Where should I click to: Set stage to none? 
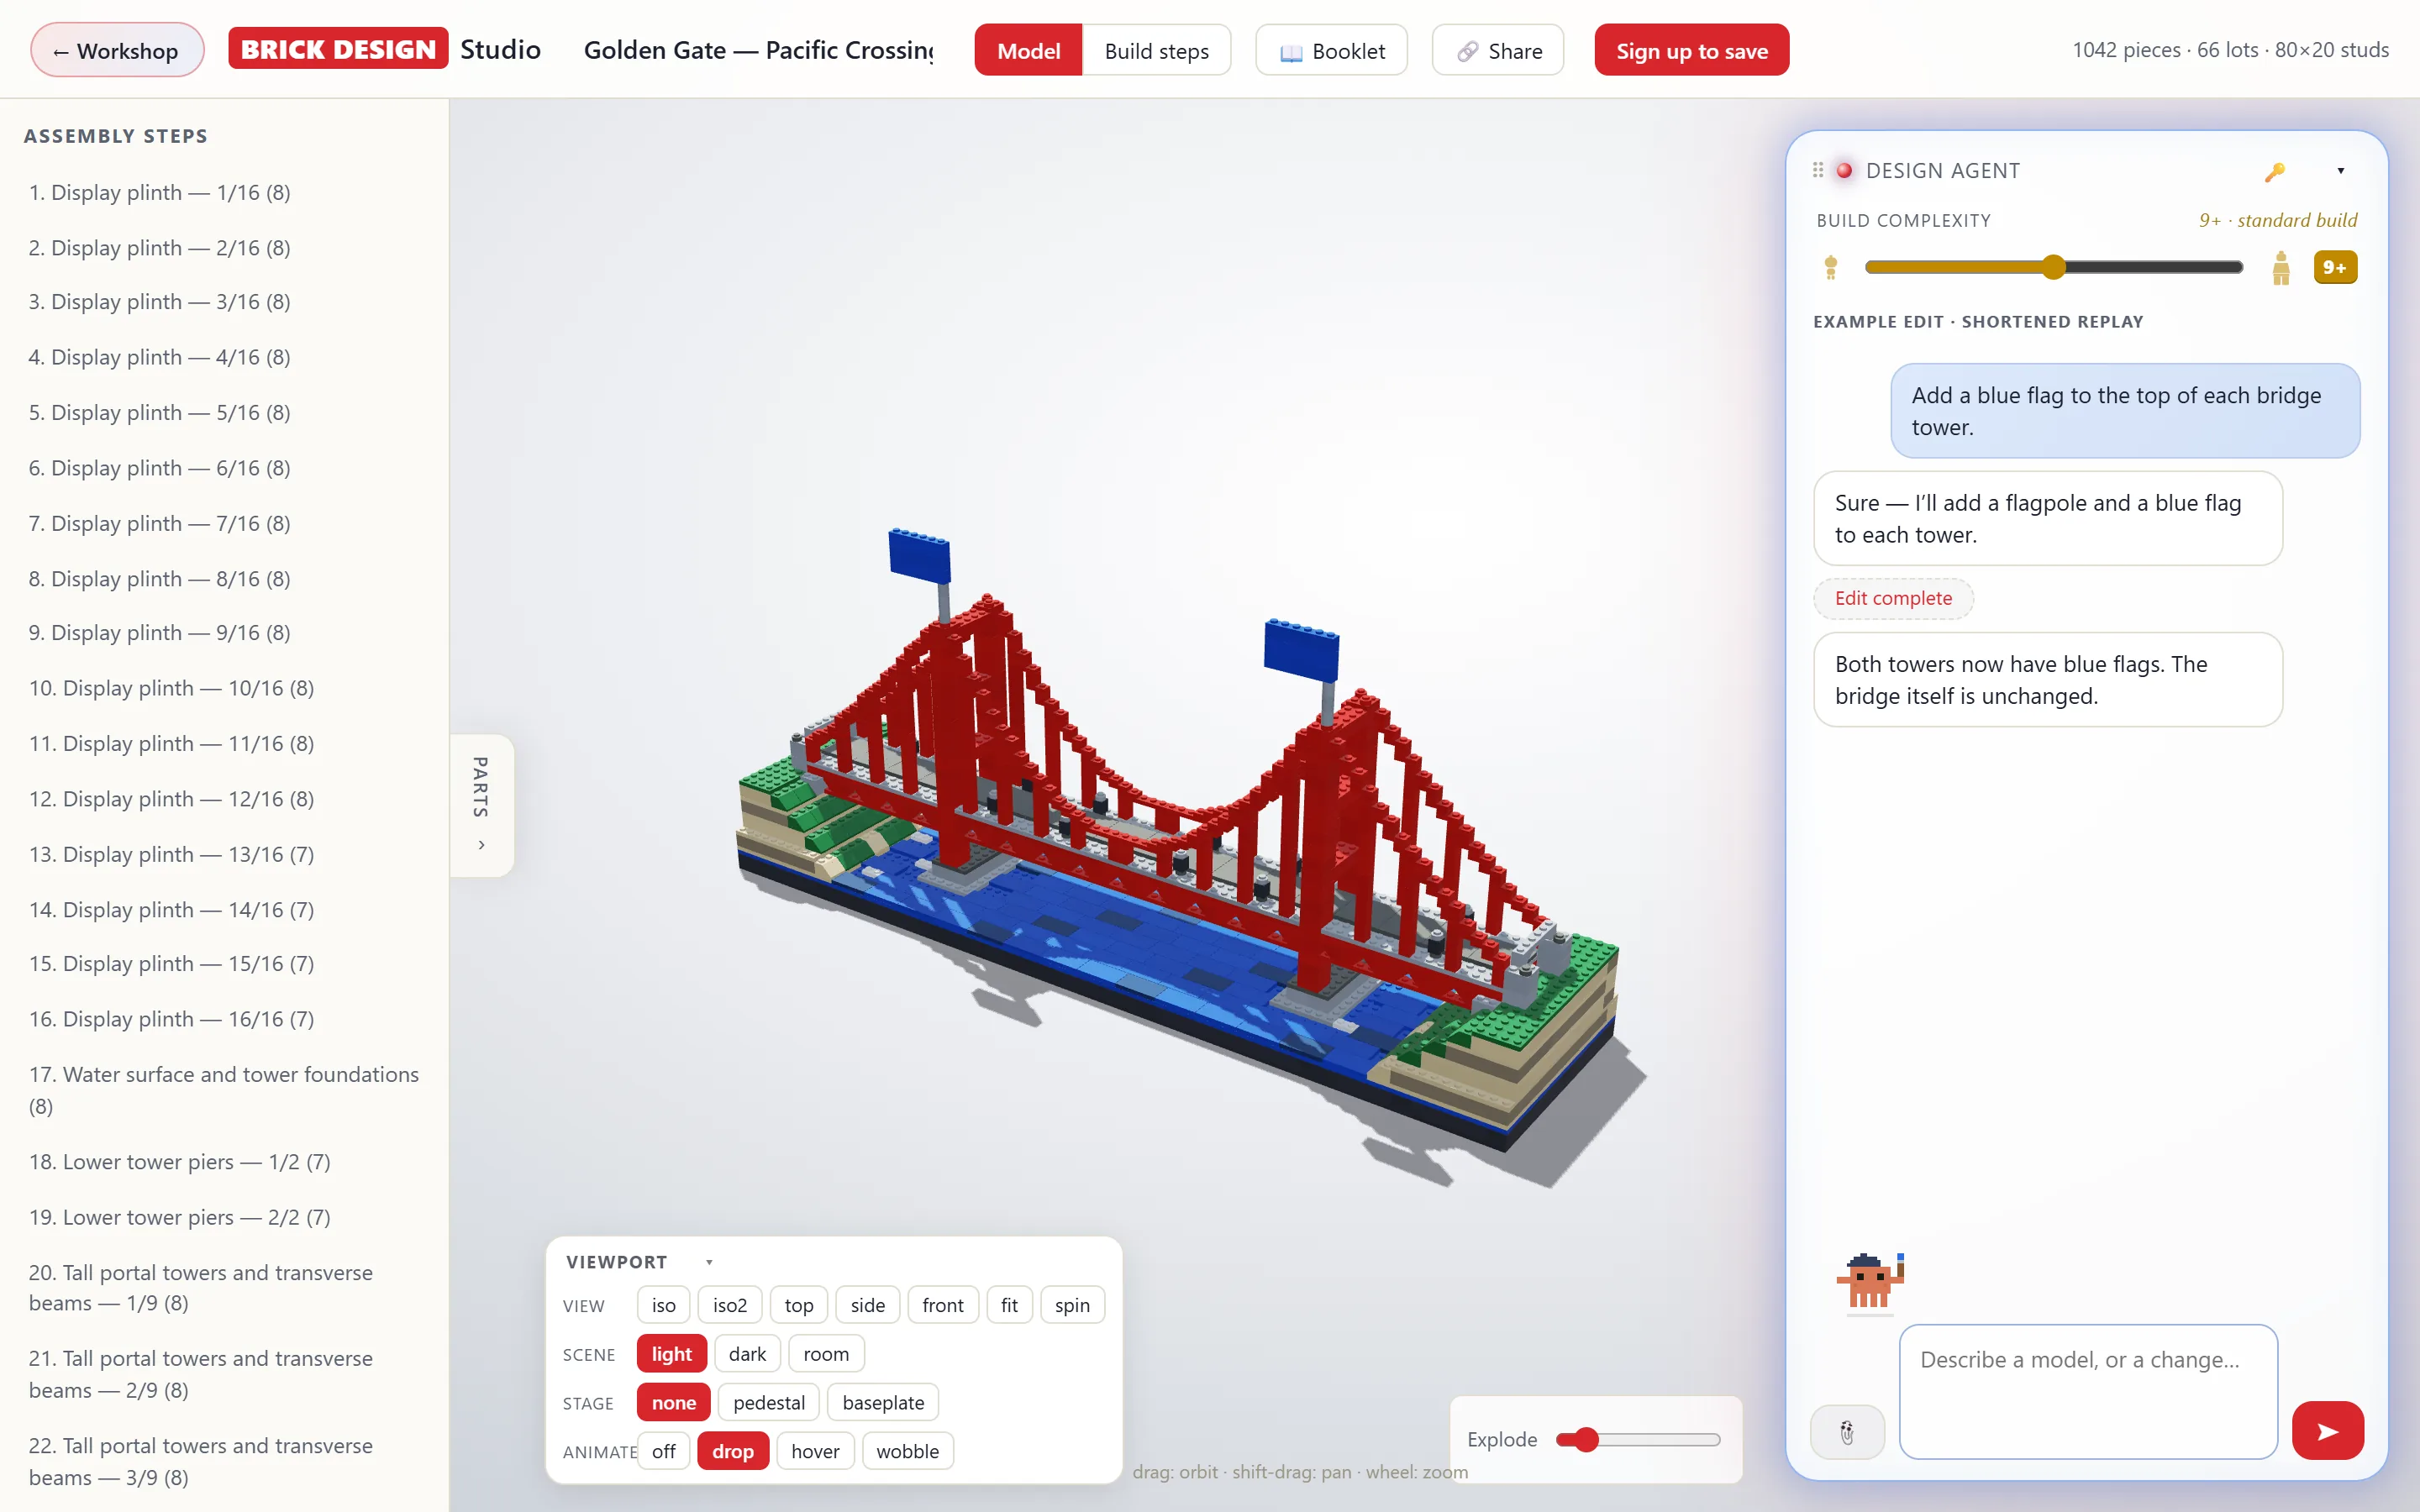pyautogui.click(x=673, y=1402)
